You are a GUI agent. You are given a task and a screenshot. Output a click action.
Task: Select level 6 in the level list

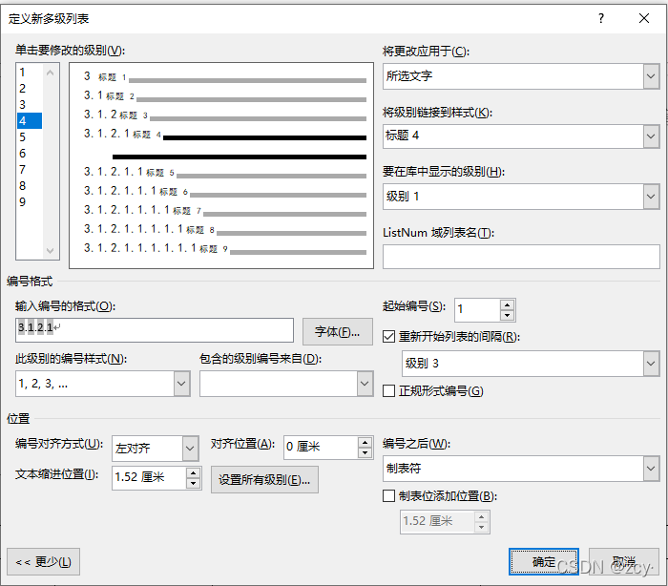click(x=29, y=153)
